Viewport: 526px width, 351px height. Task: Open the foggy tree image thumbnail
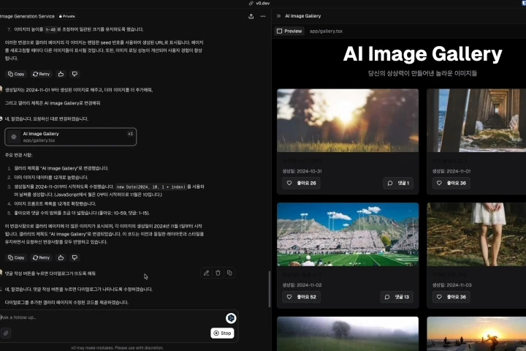(348, 334)
